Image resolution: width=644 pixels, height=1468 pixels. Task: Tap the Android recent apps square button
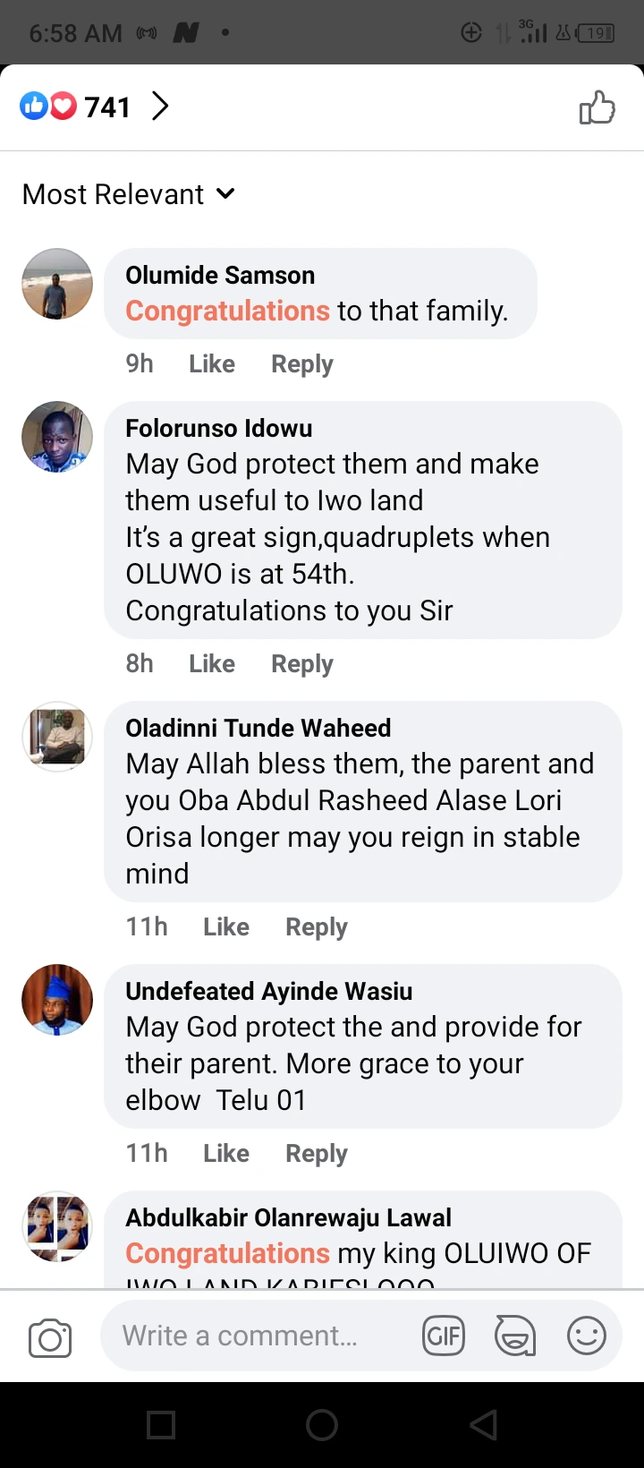click(161, 1424)
